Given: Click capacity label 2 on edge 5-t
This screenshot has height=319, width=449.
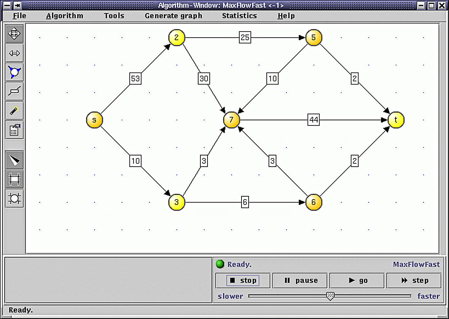Looking at the screenshot, I should click(355, 79).
